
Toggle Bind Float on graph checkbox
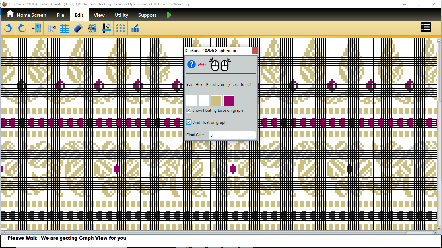189,122
